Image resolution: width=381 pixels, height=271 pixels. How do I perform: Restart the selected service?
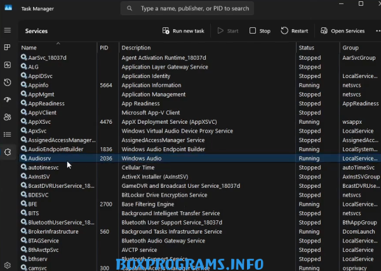pos(294,31)
